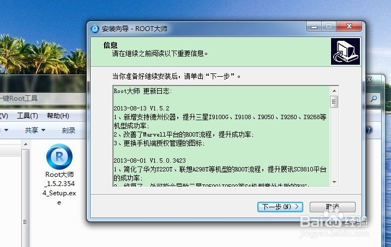Click changelog scrollbar down arrow
The height and width of the screenshot is (247, 391).
pos(334,182)
